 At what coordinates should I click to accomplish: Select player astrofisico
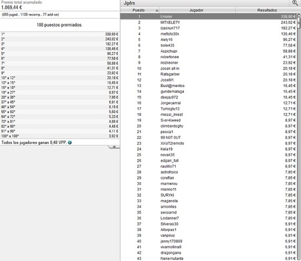[x=169, y=172]
